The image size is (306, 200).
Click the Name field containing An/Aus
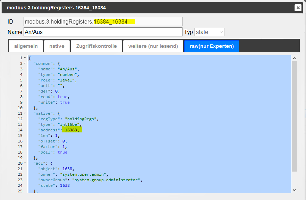point(103,32)
